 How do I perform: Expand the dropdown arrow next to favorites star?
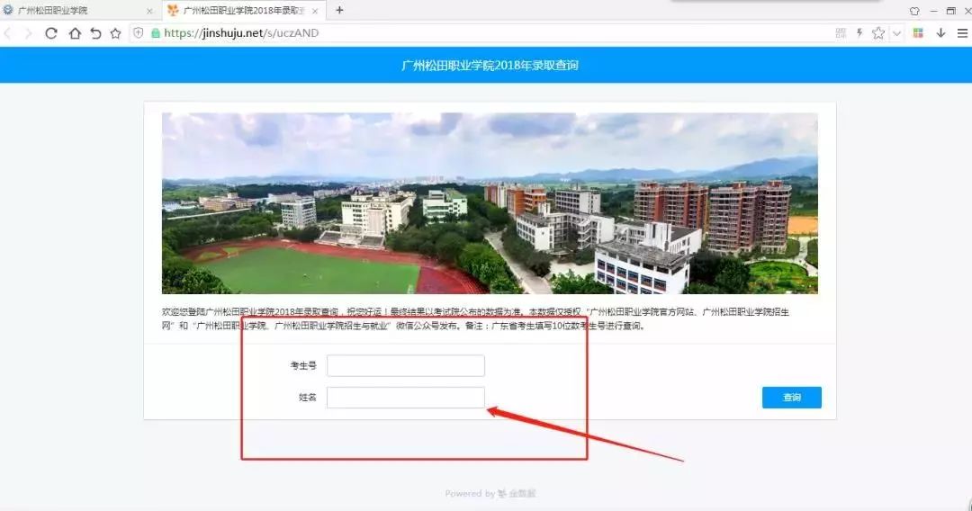(x=896, y=33)
